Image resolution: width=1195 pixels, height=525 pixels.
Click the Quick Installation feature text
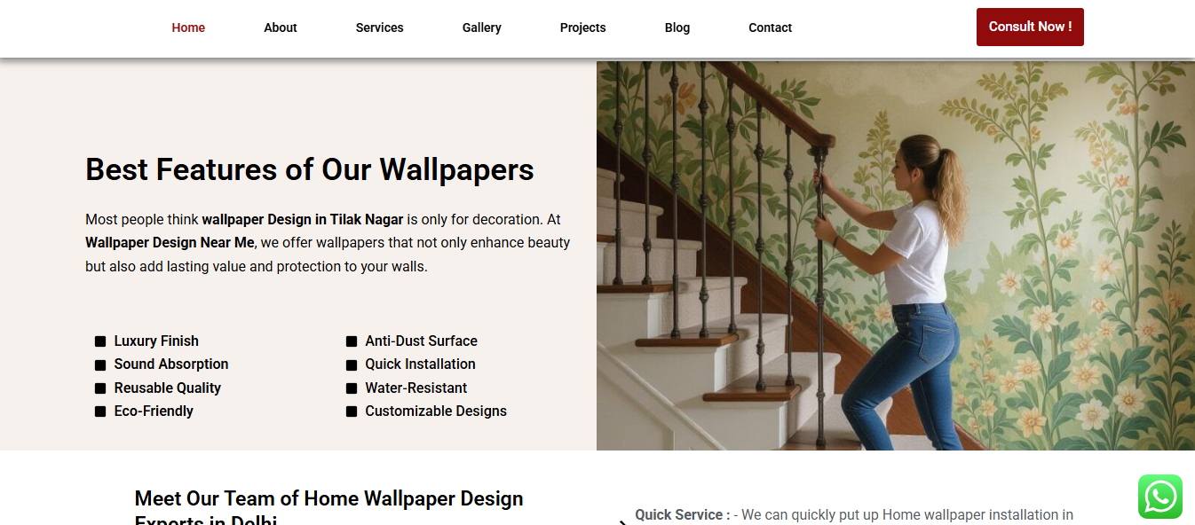pyautogui.click(x=420, y=364)
